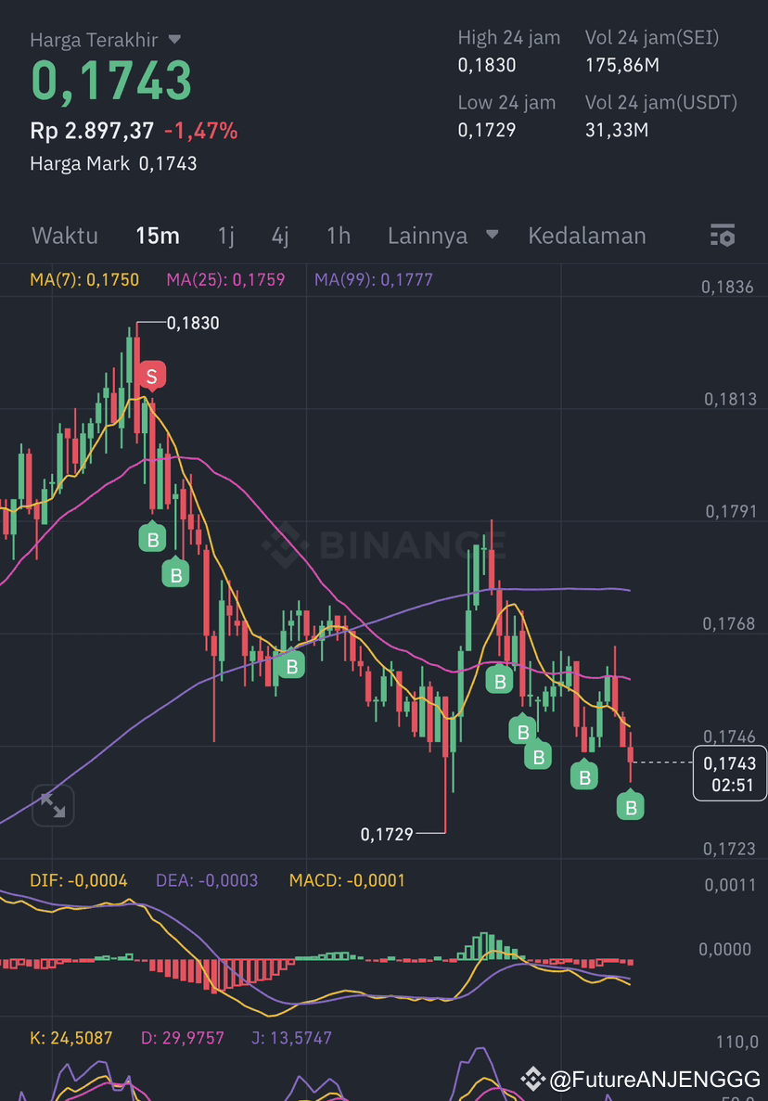The height and width of the screenshot is (1101, 768).
Task: Tap Vol 24 jam(SEI) value 175,86M
Action: pyautogui.click(x=622, y=65)
